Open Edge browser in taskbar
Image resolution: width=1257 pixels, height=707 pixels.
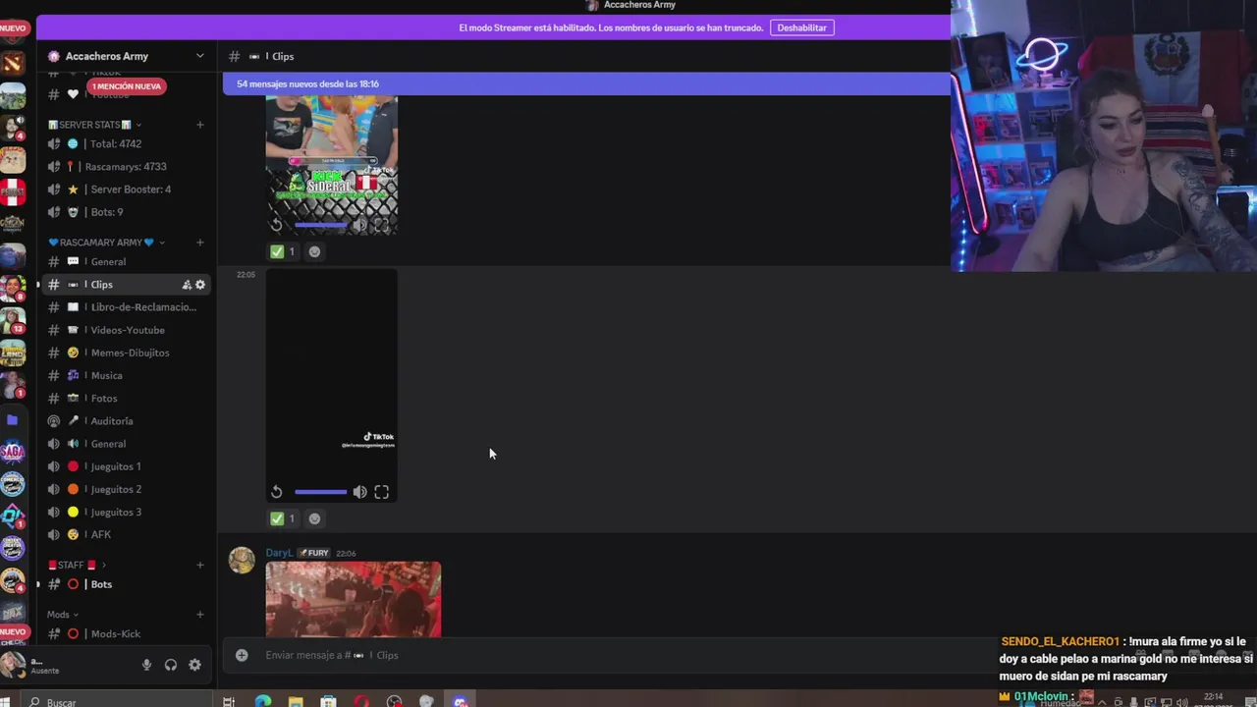pyautogui.click(x=262, y=701)
